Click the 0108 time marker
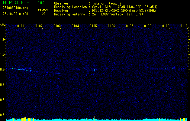 point(148,26)
